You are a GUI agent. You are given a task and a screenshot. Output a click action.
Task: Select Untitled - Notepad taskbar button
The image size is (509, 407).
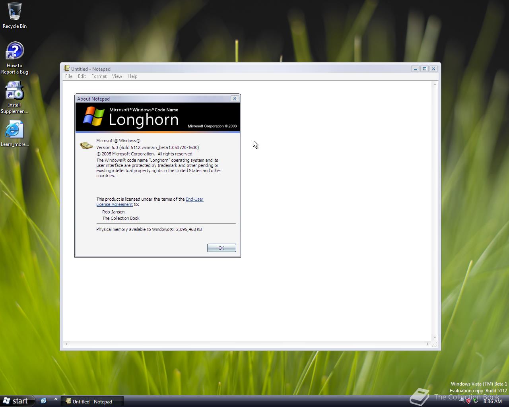(x=92, y=401)
